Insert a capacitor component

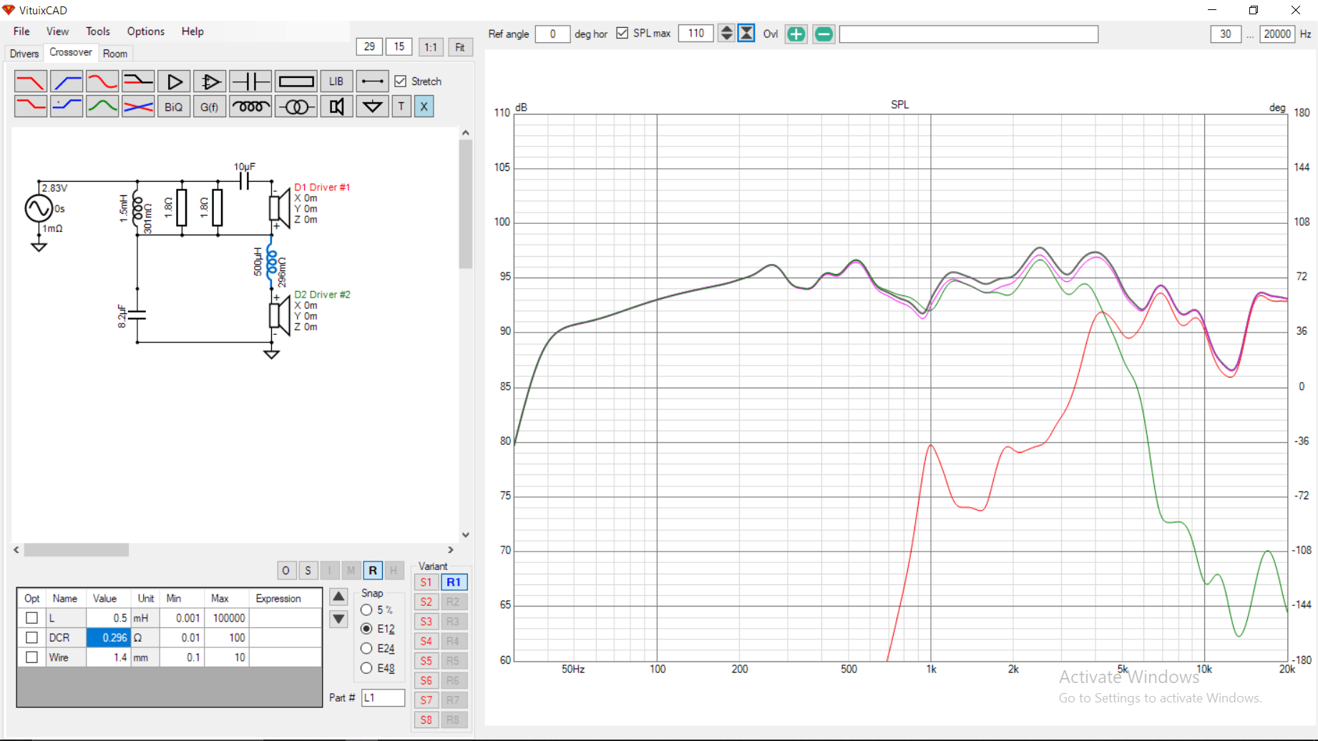click(250, 82)
